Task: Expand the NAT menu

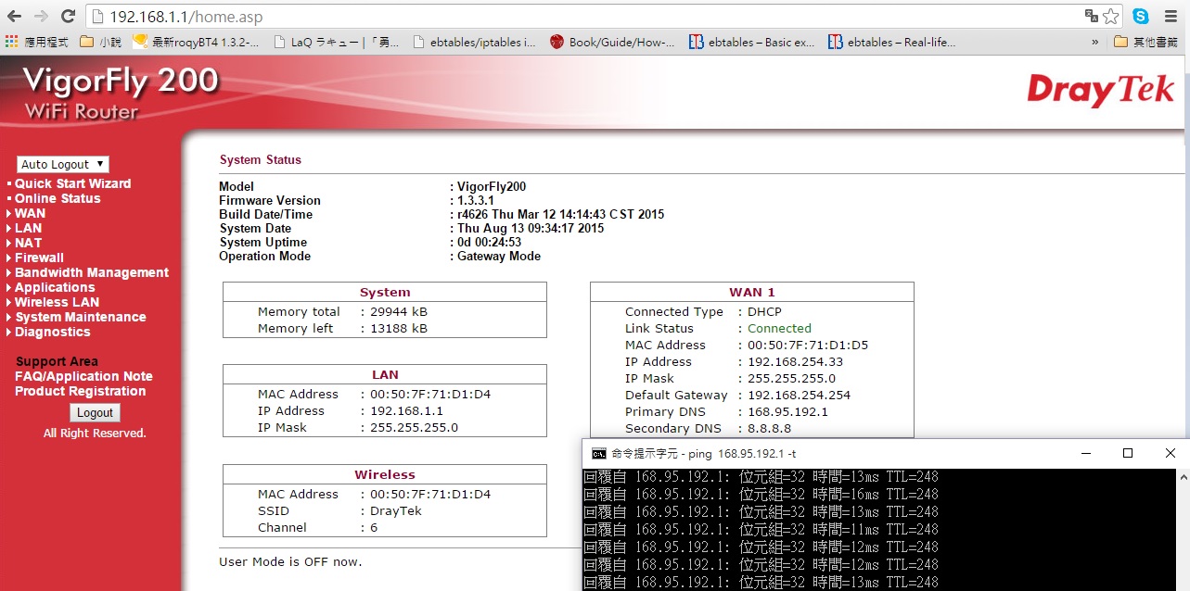Action: pos(28,243)
